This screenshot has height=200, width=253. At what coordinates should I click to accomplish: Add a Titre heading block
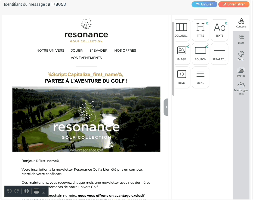(x=200, y=30)
